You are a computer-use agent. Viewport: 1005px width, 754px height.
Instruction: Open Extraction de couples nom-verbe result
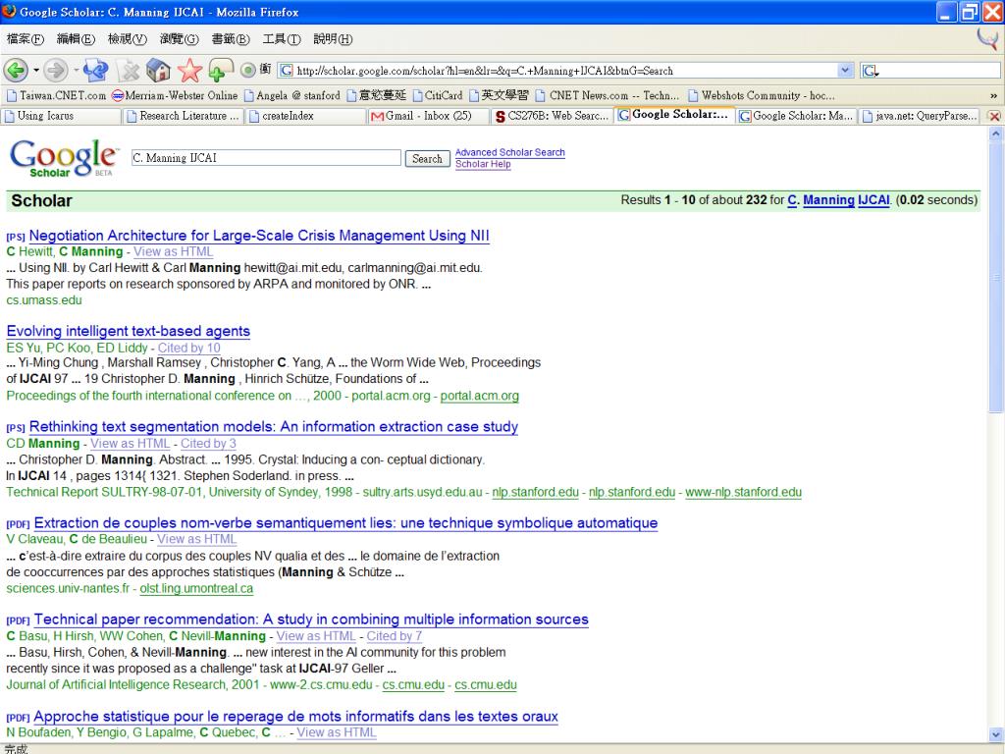pyautogui.click(x=346, y=522)
